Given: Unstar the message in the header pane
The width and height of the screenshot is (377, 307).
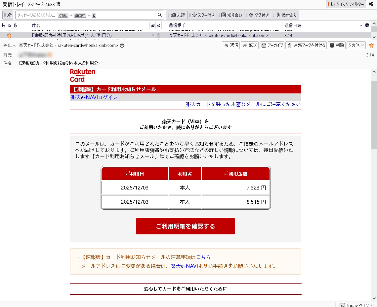Looking at the screenshot, I should coord(371,45).
